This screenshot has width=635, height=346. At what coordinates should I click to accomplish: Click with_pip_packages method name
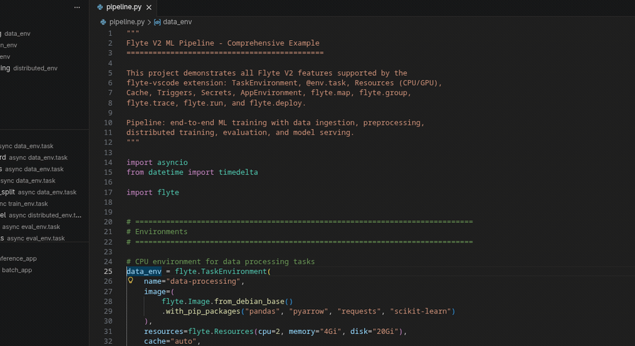tap(203, 311)
